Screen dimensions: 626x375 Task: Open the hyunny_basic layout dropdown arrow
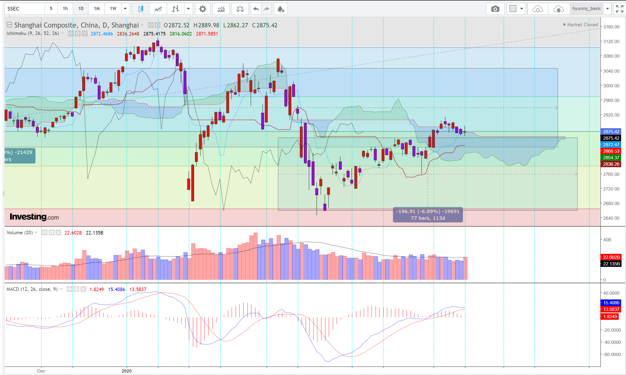coord(608,9)
